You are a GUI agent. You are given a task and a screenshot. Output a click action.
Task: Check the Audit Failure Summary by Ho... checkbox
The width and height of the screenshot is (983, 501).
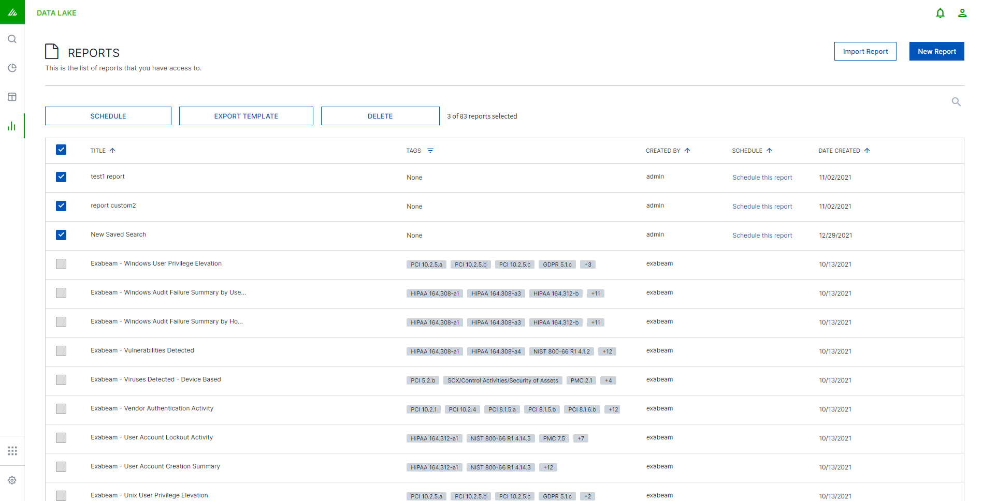(61, 322)
